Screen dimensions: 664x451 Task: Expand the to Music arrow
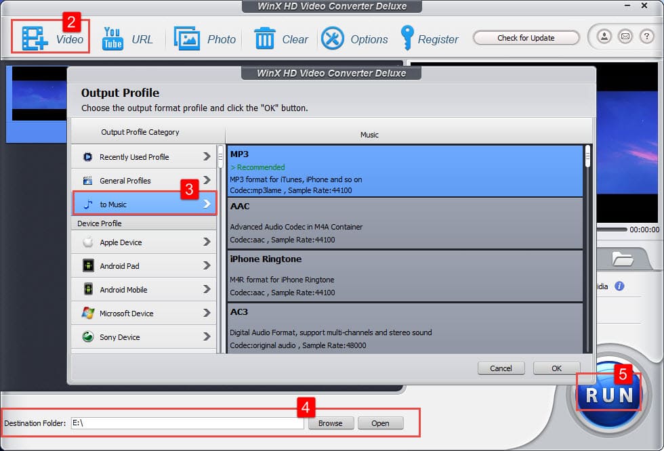[207, 204]
